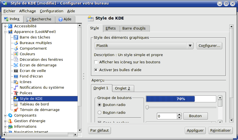The image size is (238, 140).
Task: Click the tree horizontal scroll-right arrow
Action: (x=75, y=134)
